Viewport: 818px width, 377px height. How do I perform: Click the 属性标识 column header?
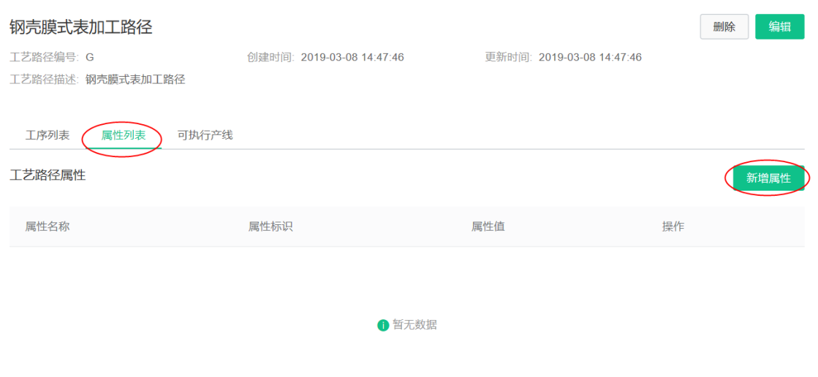tap(270, 226)
